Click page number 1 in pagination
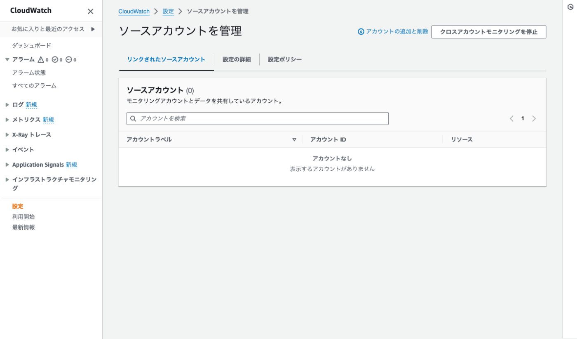The image size is (577, 339). click(x=523, y=119)
